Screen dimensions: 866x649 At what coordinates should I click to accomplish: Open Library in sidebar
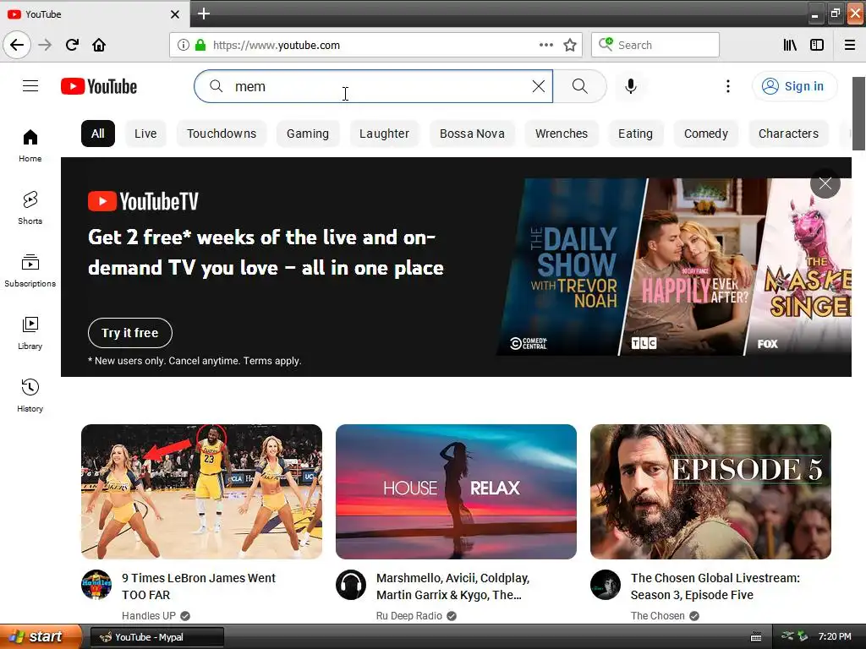[x=30, y=333]
